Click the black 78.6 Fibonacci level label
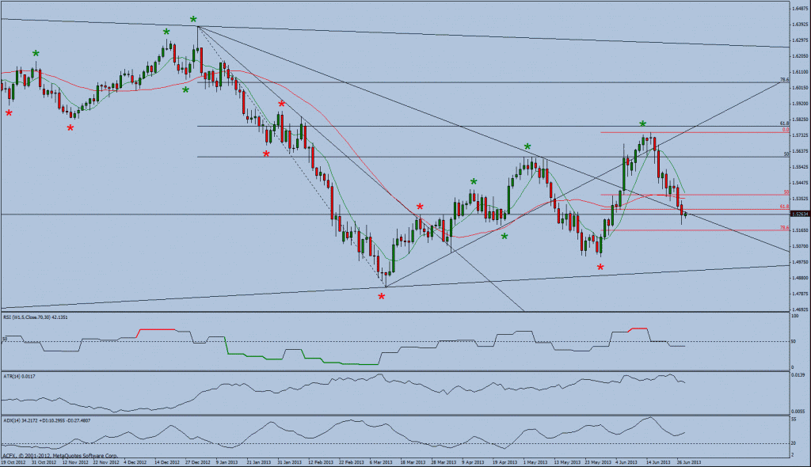The width and height of the screenshot is (811, 467). pyautogui.click(x=784, y=79)
